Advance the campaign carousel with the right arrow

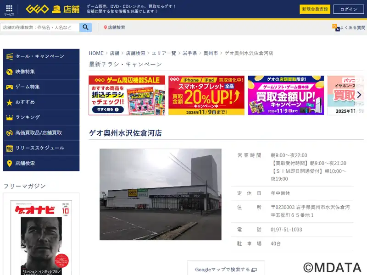click(359, 95)
